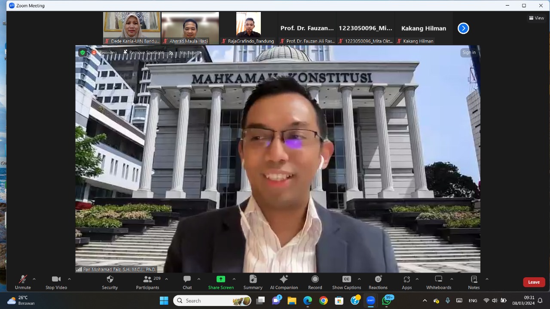Click the red Leave button

point(534,282)
